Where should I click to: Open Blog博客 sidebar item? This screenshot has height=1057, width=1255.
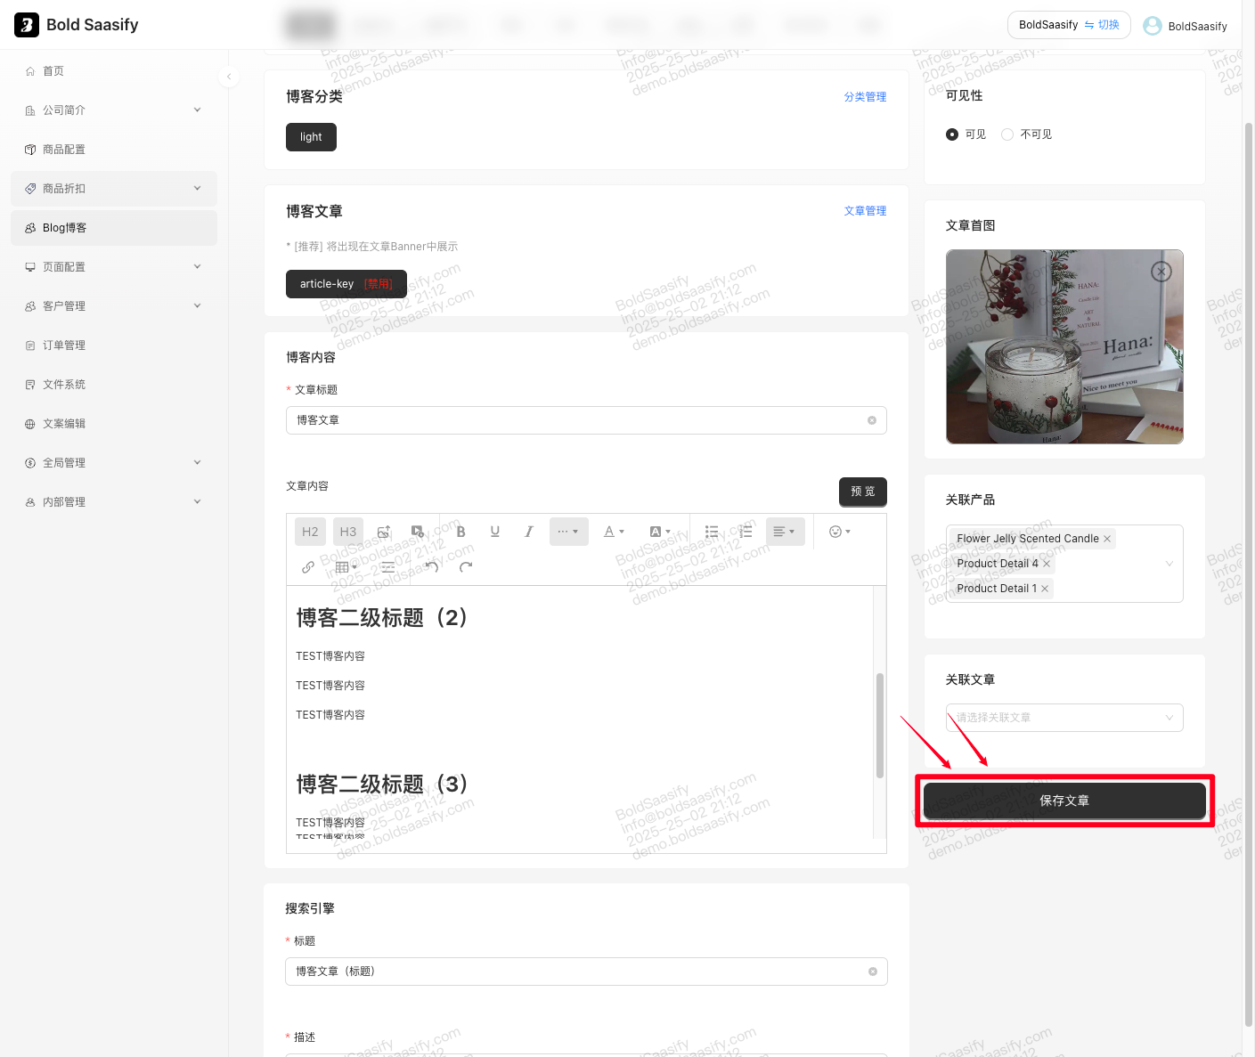pos(114,228)
